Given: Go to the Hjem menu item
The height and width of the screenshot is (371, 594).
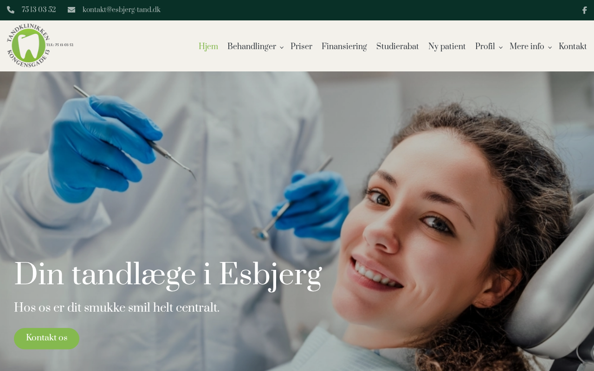Looking at the screenshot, I should 208,47.
